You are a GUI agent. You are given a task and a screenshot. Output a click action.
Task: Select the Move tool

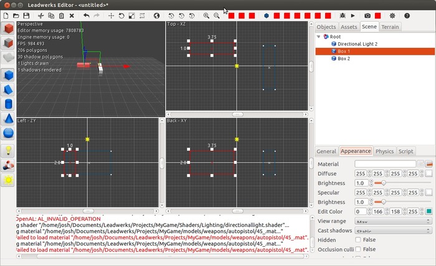pos(111,16)
